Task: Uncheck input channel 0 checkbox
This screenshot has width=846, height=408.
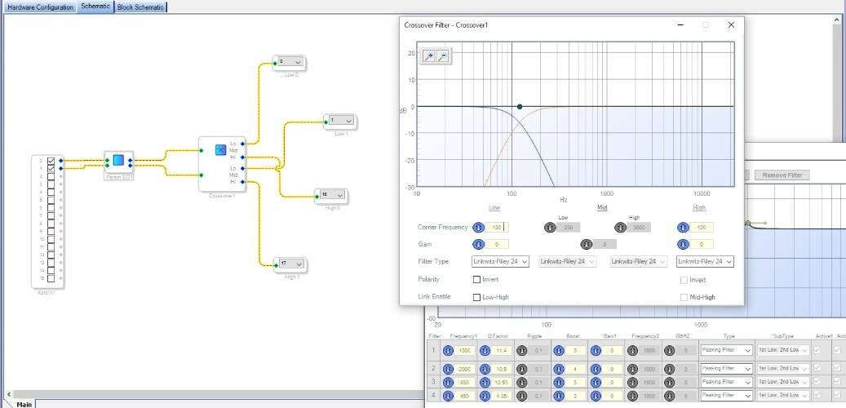Action: [x=51, y=161]
